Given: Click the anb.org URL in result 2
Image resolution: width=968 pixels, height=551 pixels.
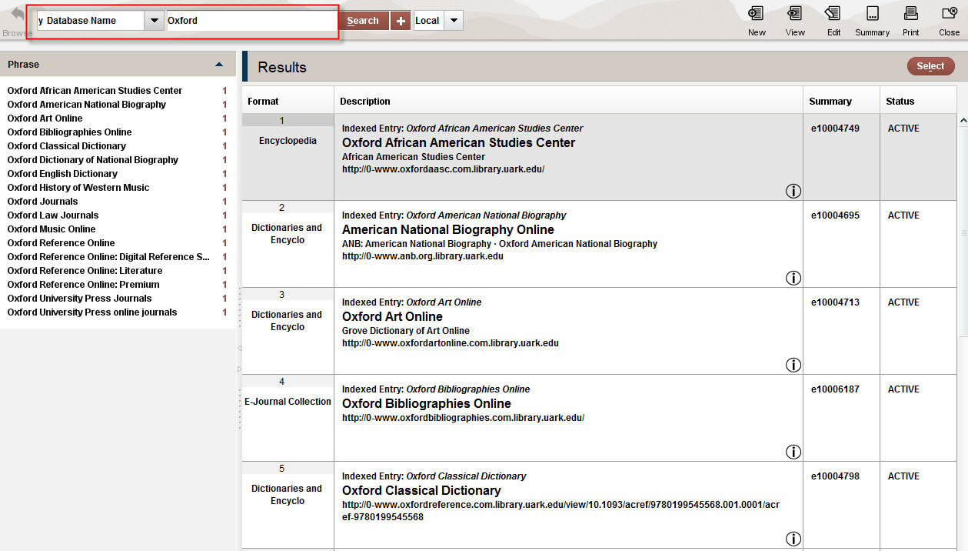Looking at the screenshot, I should (x=423, y=256).
